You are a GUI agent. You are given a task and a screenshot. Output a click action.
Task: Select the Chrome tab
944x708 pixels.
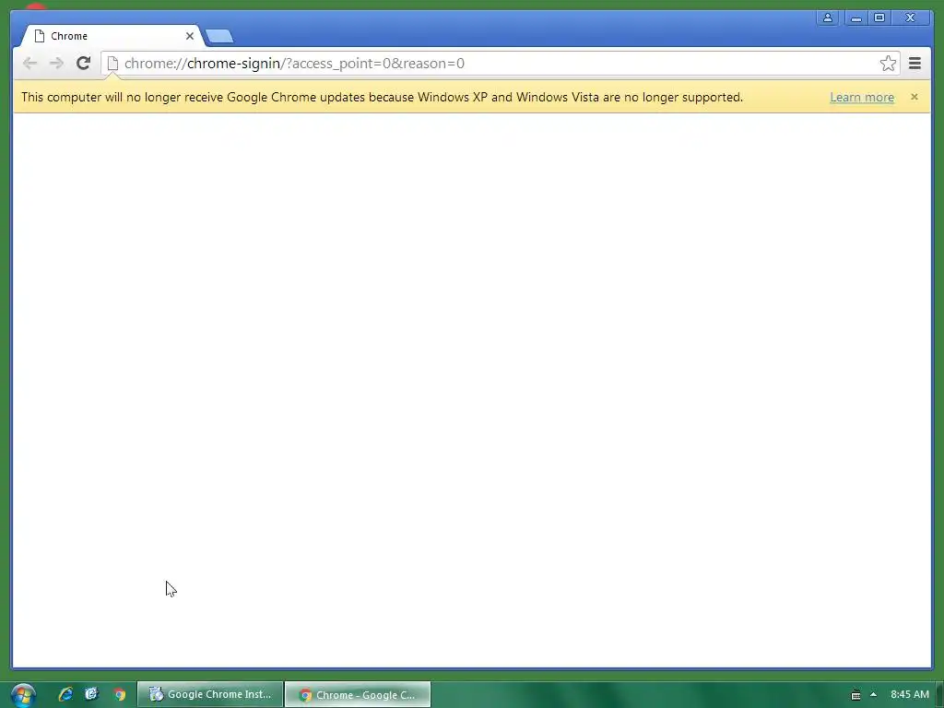point(112,36)
